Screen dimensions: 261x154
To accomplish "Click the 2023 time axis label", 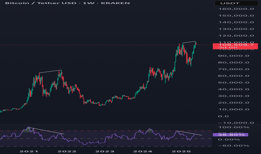I will (105, 151).
